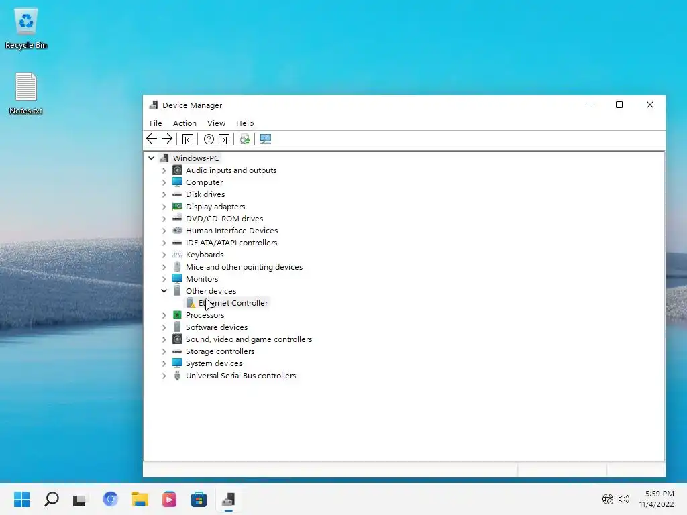Click the Human Interface Devices icon
Viewport: 687px width, 515px height.
[x=177, y=231]
